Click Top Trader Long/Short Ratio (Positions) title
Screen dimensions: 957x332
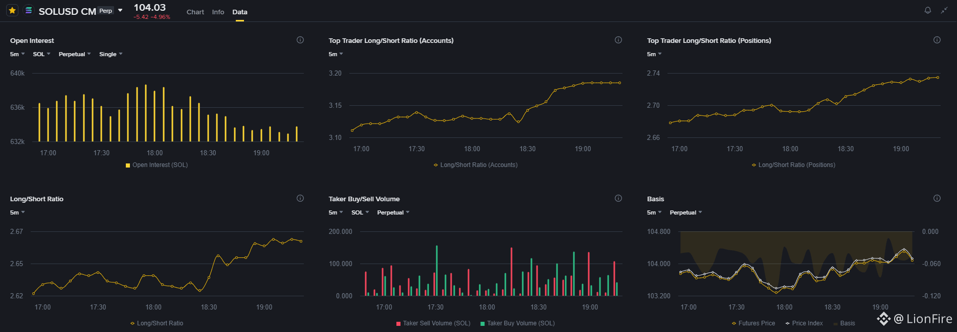coord(709,40)
